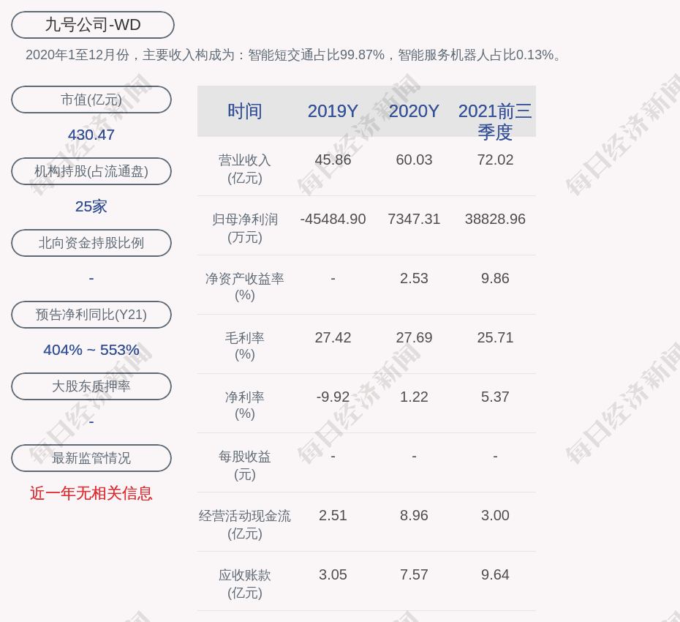Screen dimensions: 680x622
Task: Click the 404% ~ 553% forecast value
Action: [91, 350]
